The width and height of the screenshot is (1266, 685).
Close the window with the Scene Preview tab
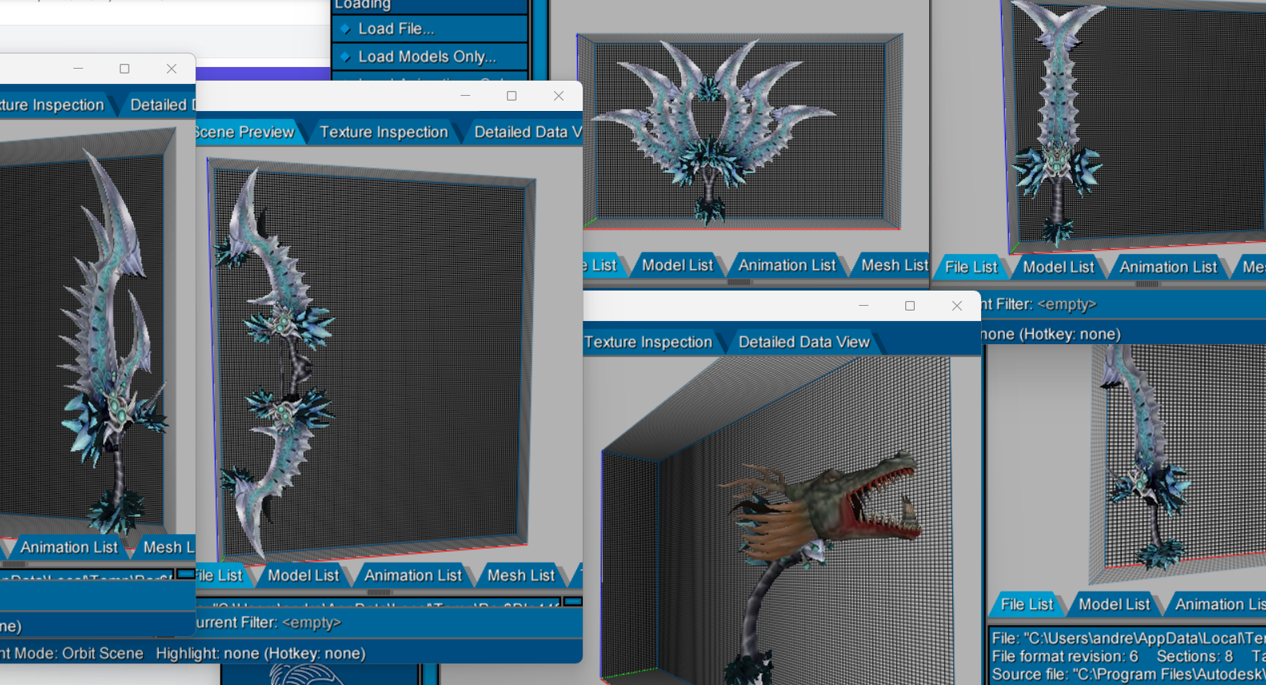tap(559, 96)
